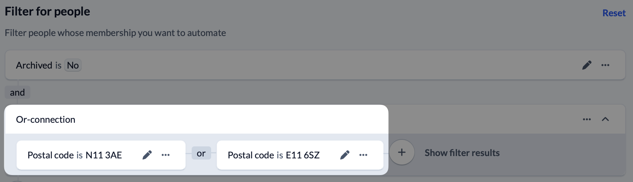633x182 pixels.
Task: Click the Or-connection header title
Action: coord(45,120)
